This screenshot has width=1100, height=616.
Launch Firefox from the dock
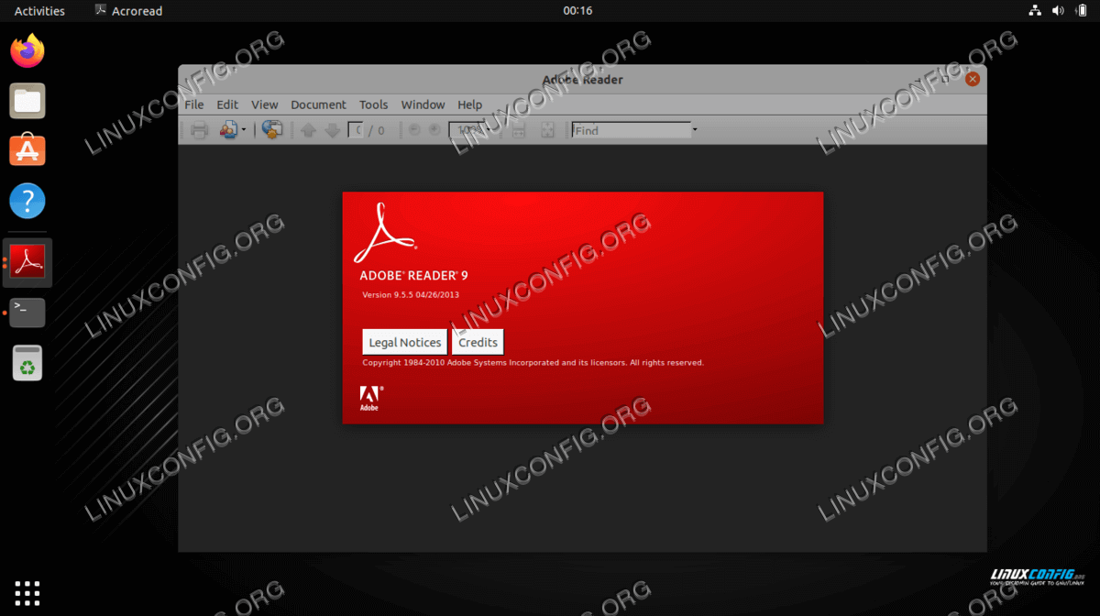tap(27, 50)
